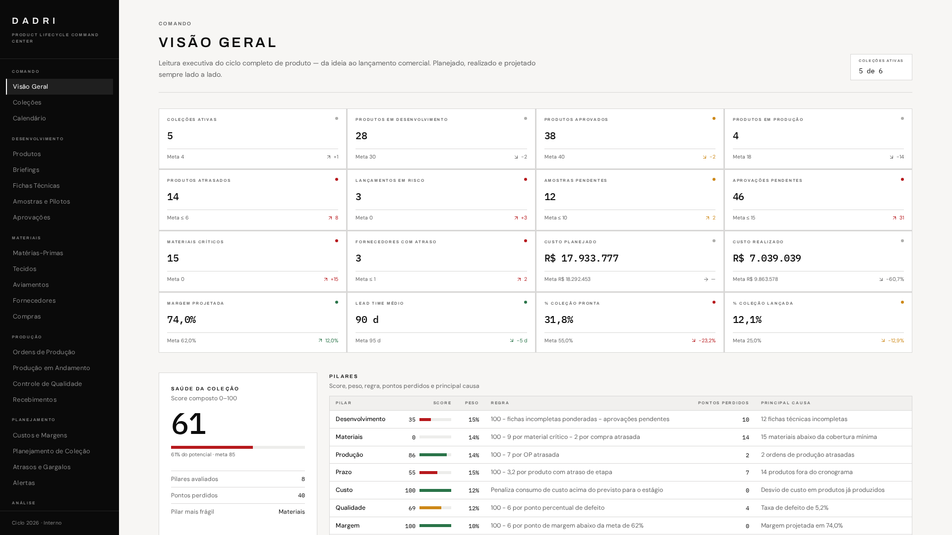Click the green arrow in Lead Time Médio card
This screenshot has height=535, width=952.
[511, 340]
